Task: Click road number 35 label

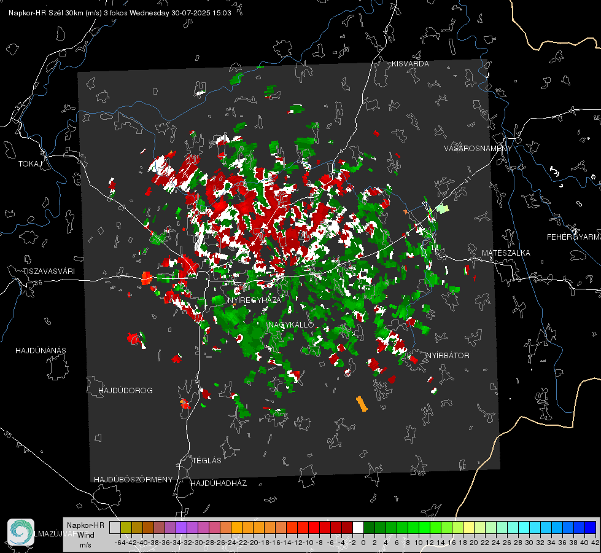Action: [x=9, y=434]
